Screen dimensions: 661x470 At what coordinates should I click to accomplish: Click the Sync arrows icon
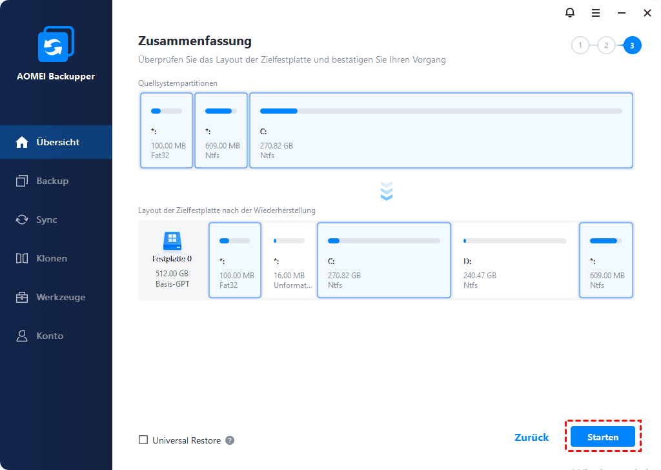point(22,220)
